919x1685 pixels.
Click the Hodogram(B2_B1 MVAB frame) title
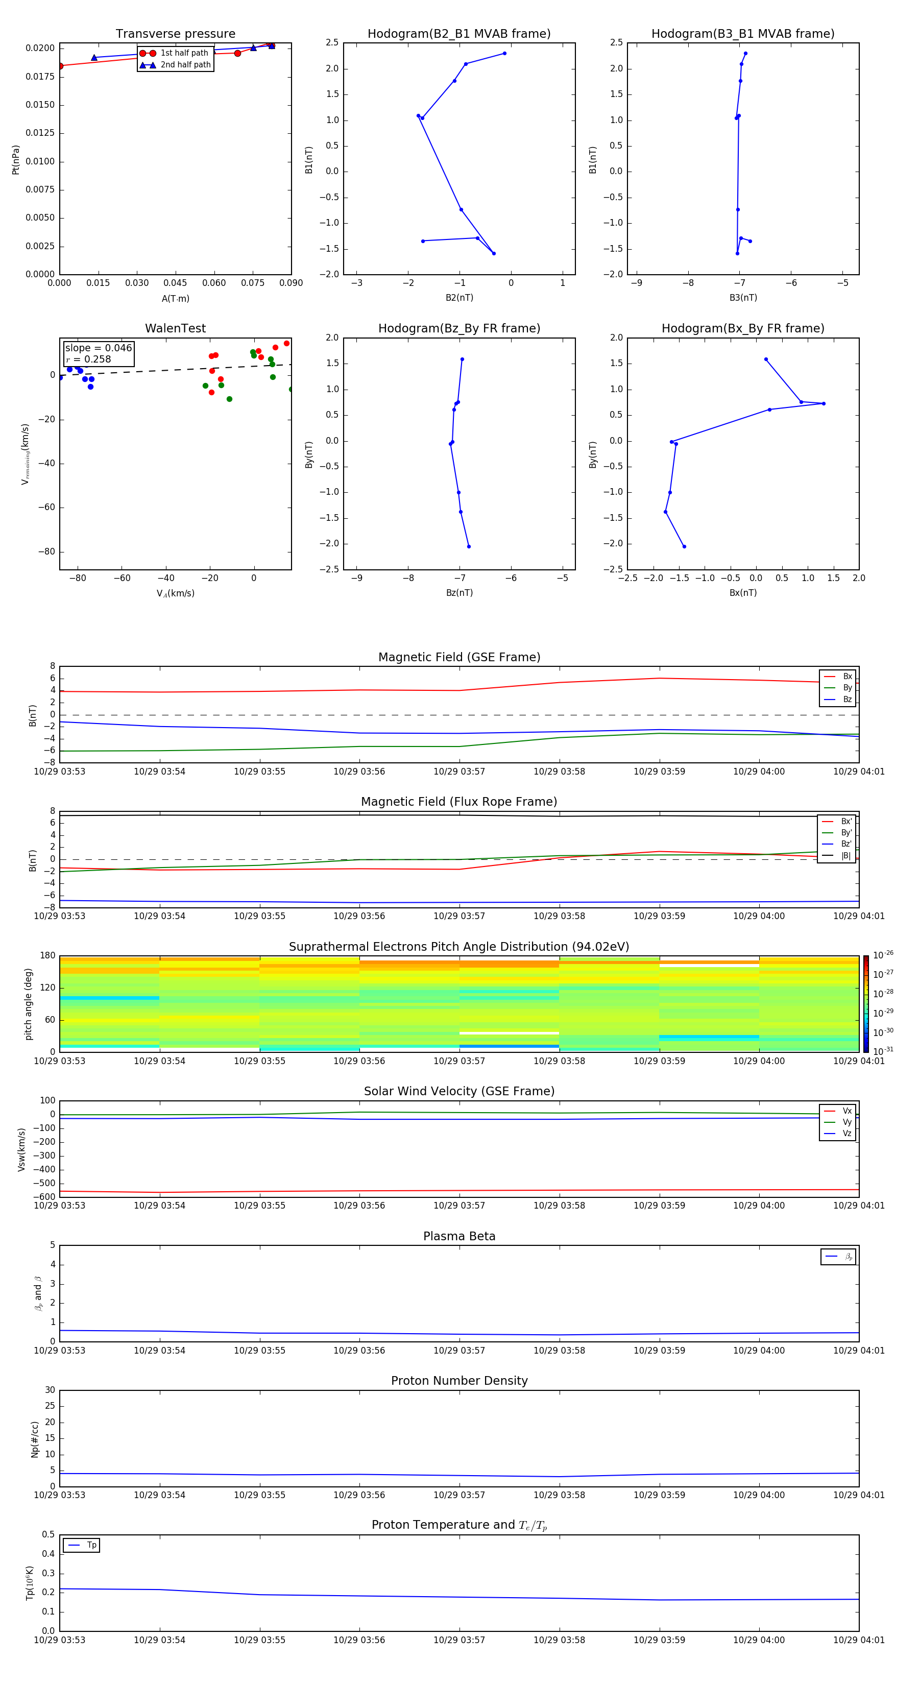[x=459, y=34]
